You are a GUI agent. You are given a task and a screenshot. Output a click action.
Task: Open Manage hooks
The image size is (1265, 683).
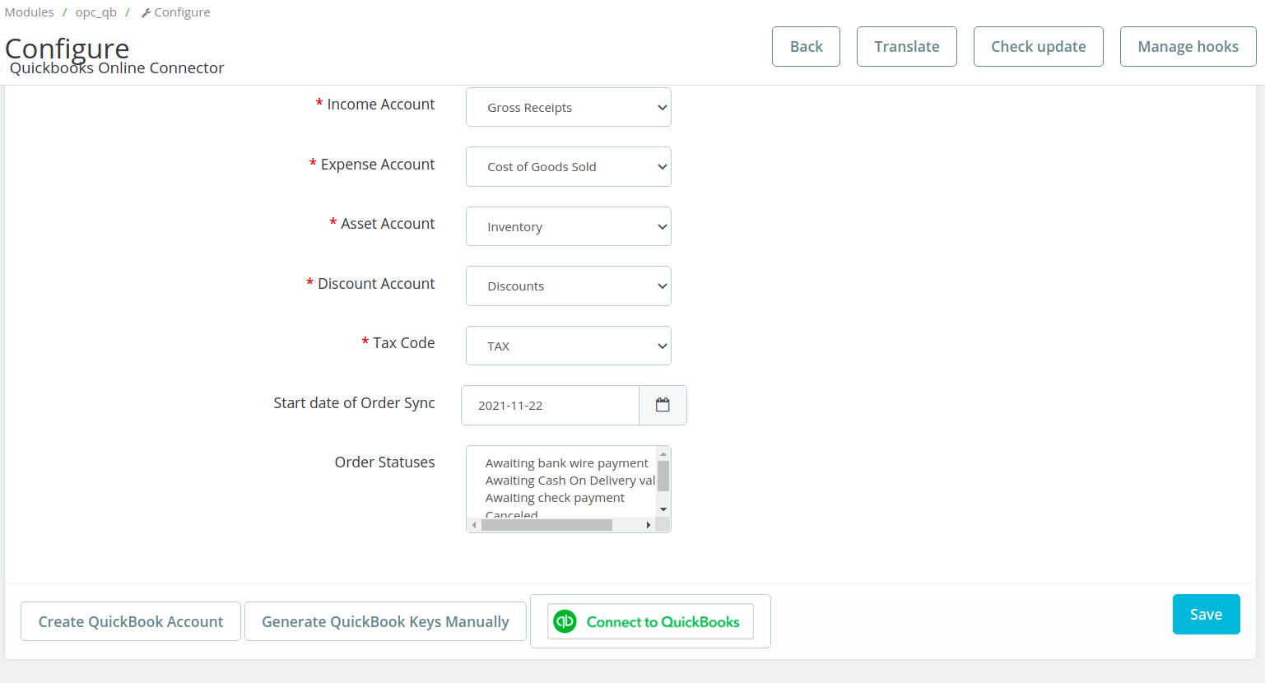[1188, 46]
